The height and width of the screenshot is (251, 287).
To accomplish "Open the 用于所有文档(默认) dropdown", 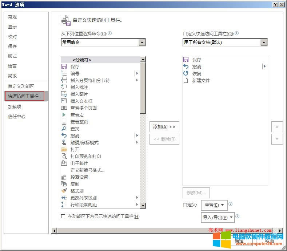I will [264, 42].
